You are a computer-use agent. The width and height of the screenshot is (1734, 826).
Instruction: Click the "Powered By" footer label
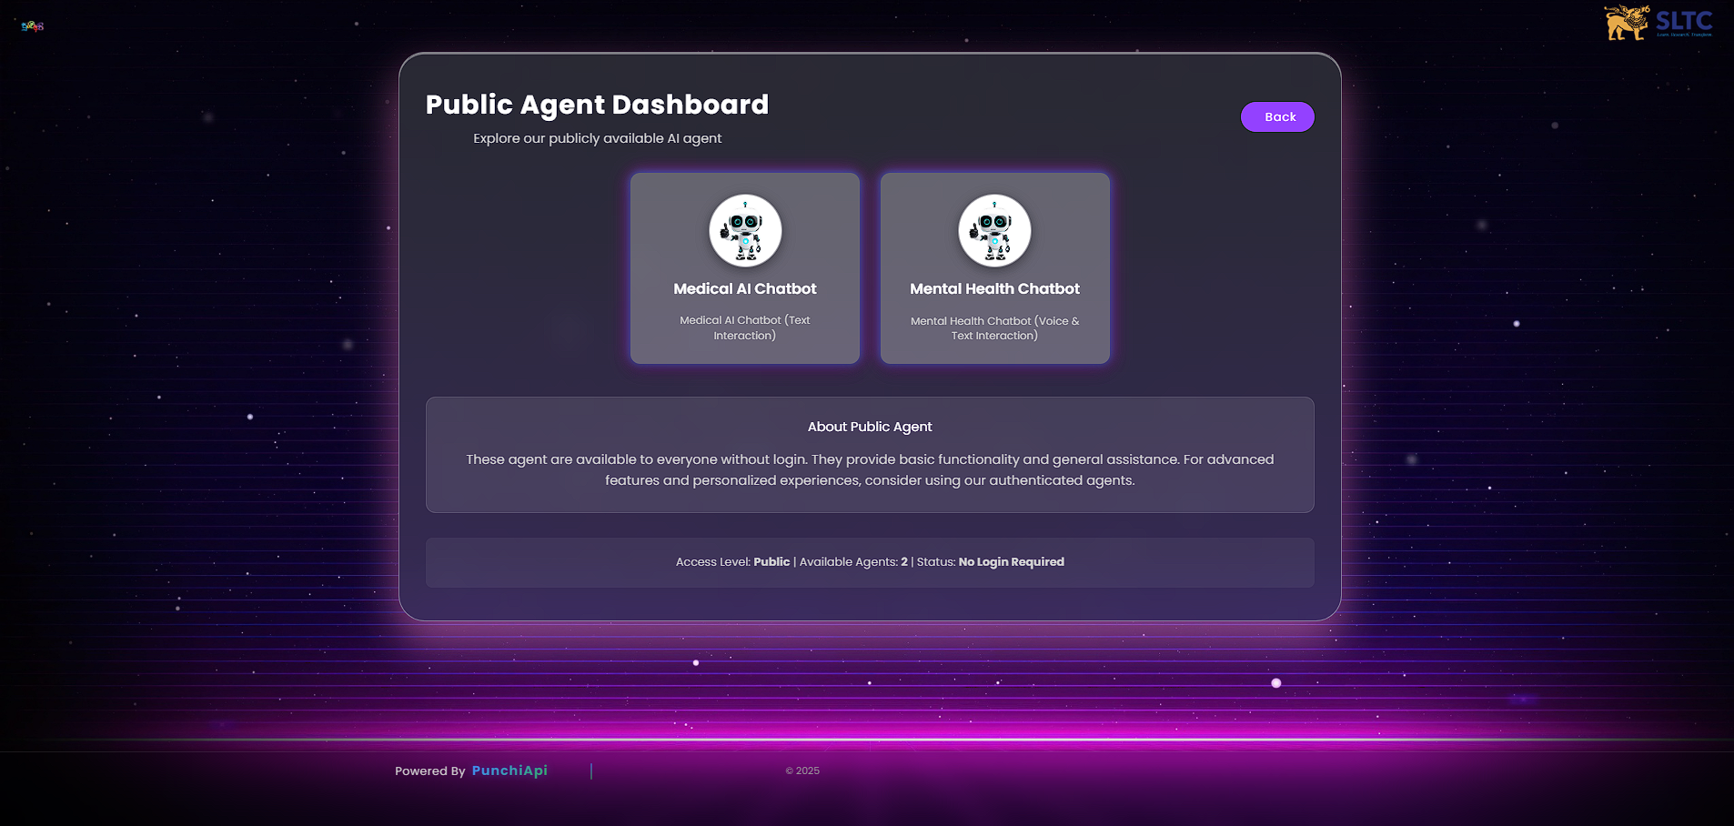click(x=429, y=771)
